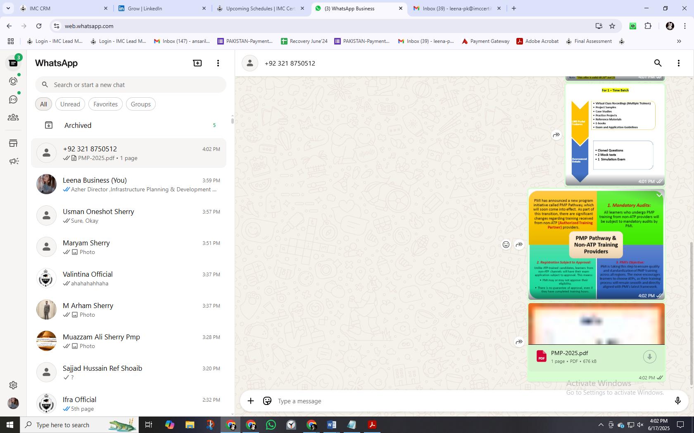
Task: Open WhatsApp Settings gear icon
Action: tap(13, 385)
